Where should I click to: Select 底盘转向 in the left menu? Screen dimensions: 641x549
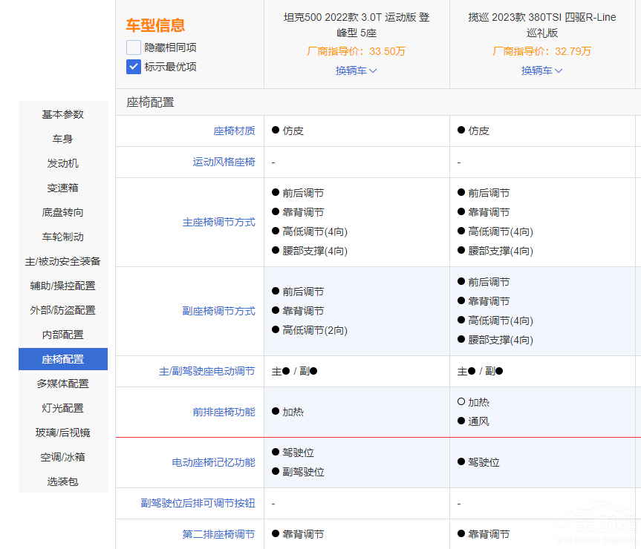coord(63,212)
